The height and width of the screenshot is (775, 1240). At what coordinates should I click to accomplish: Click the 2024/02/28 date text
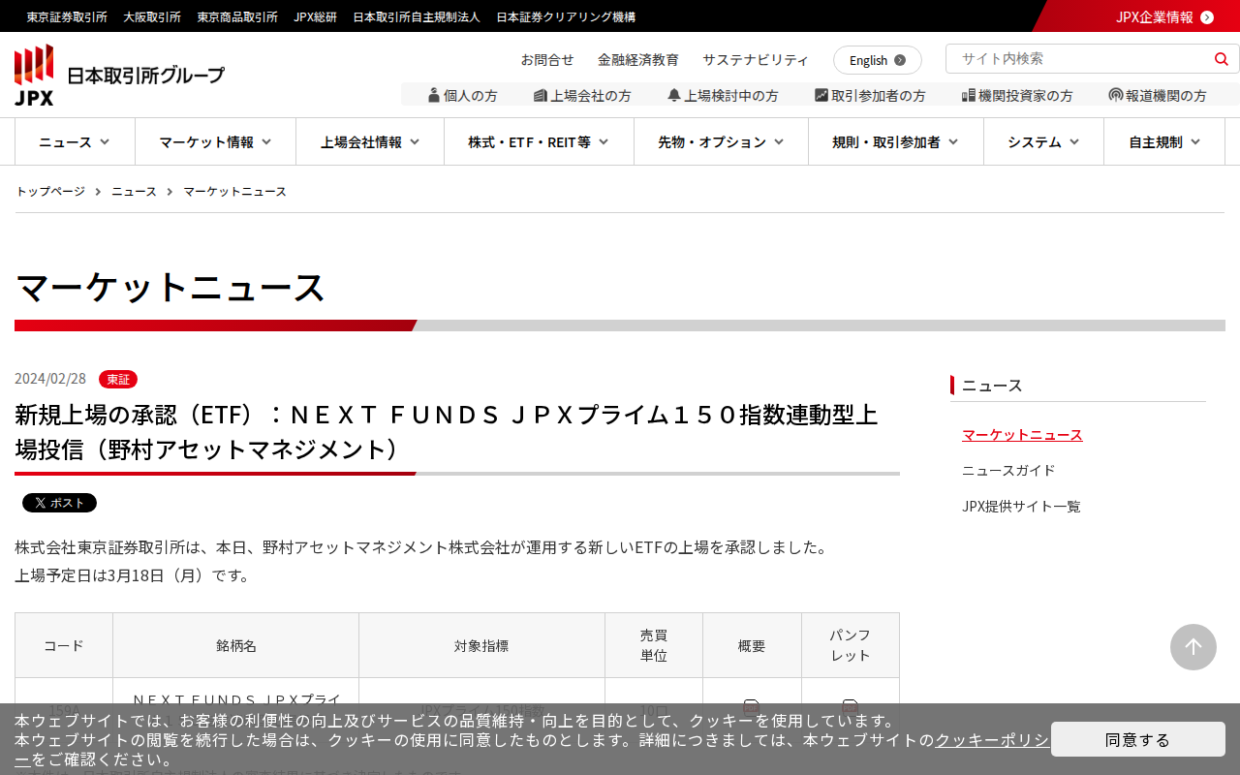click(50, 379)
